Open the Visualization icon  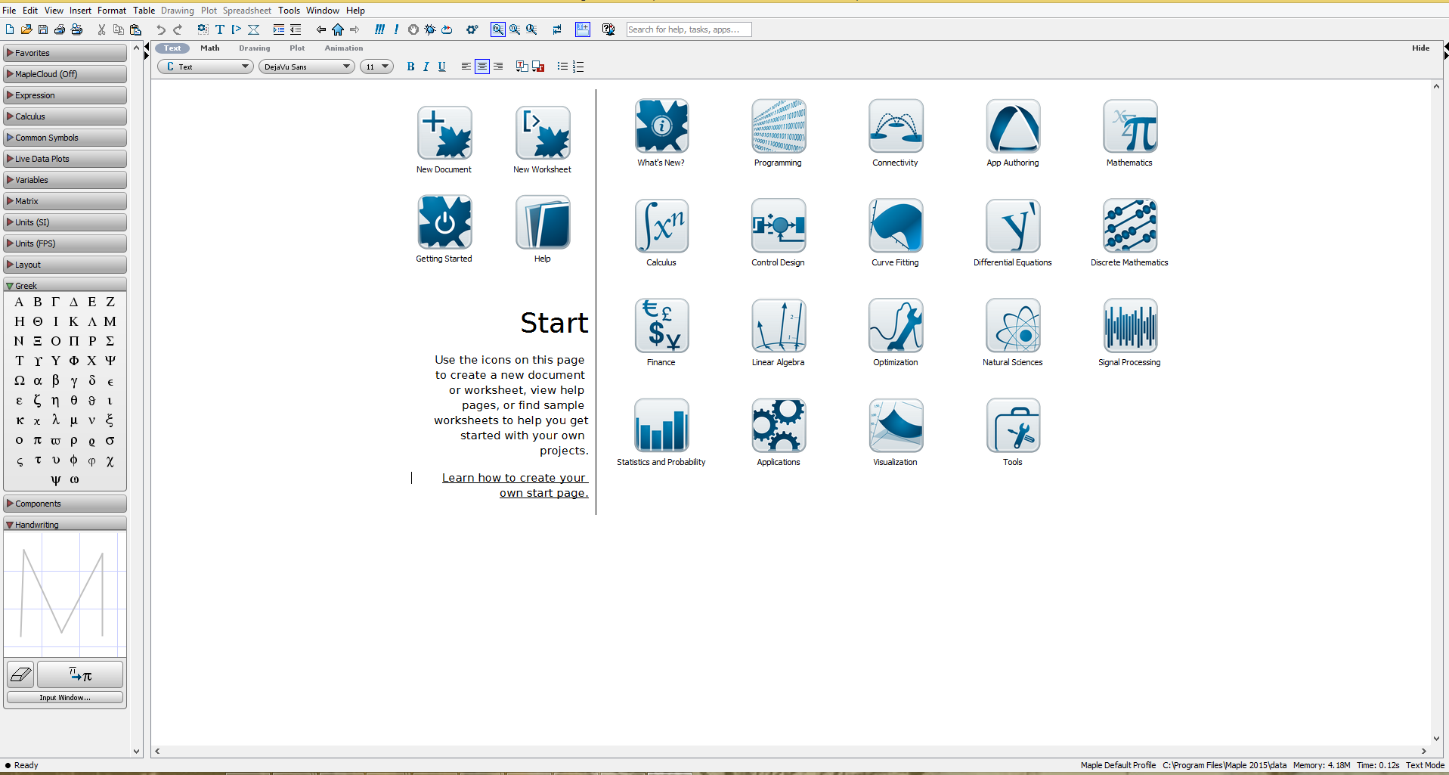[x=896, y=426]
